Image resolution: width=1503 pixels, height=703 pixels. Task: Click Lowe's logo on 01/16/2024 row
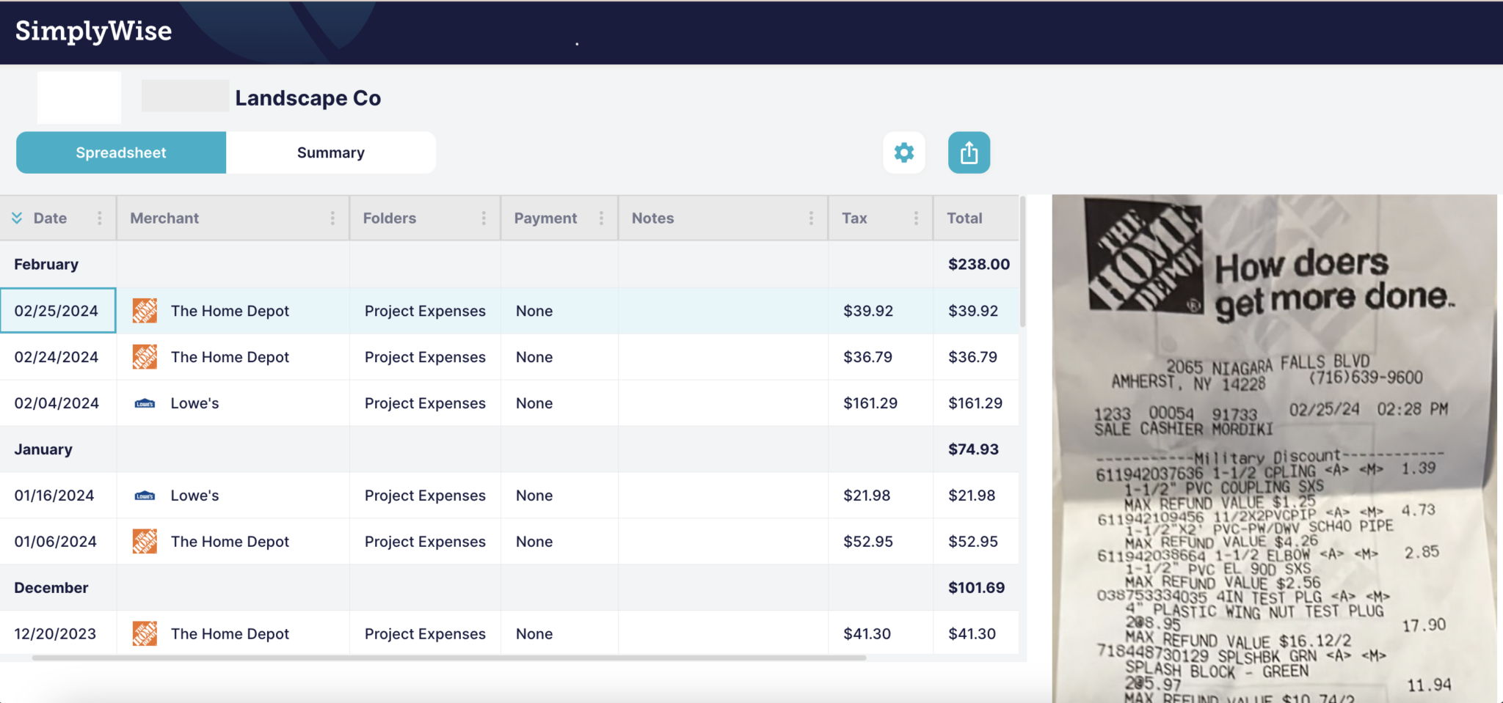tap(145, 495)
